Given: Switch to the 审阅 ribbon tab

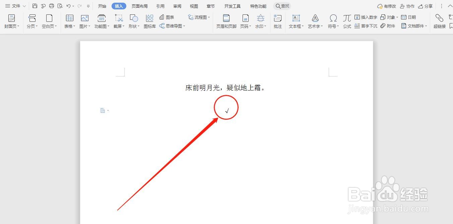Looking at the screenshot, I should [x=177, y=6].
